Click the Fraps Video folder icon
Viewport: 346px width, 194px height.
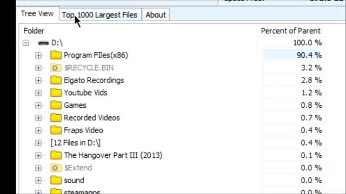click(56, 130)
